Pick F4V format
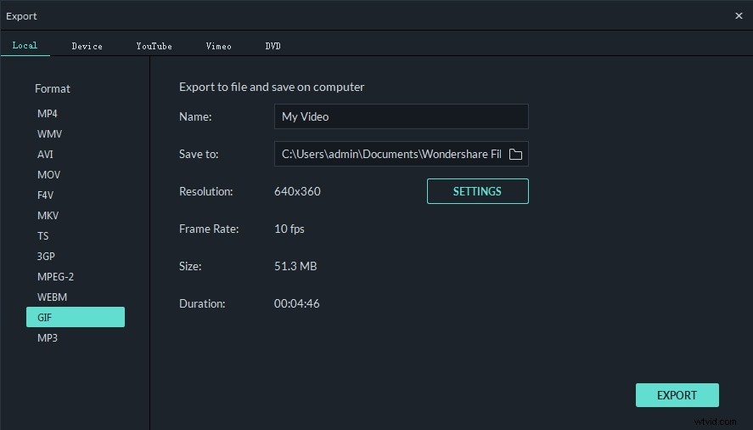The height and width of the screenshot is (430, 753). 45,195
